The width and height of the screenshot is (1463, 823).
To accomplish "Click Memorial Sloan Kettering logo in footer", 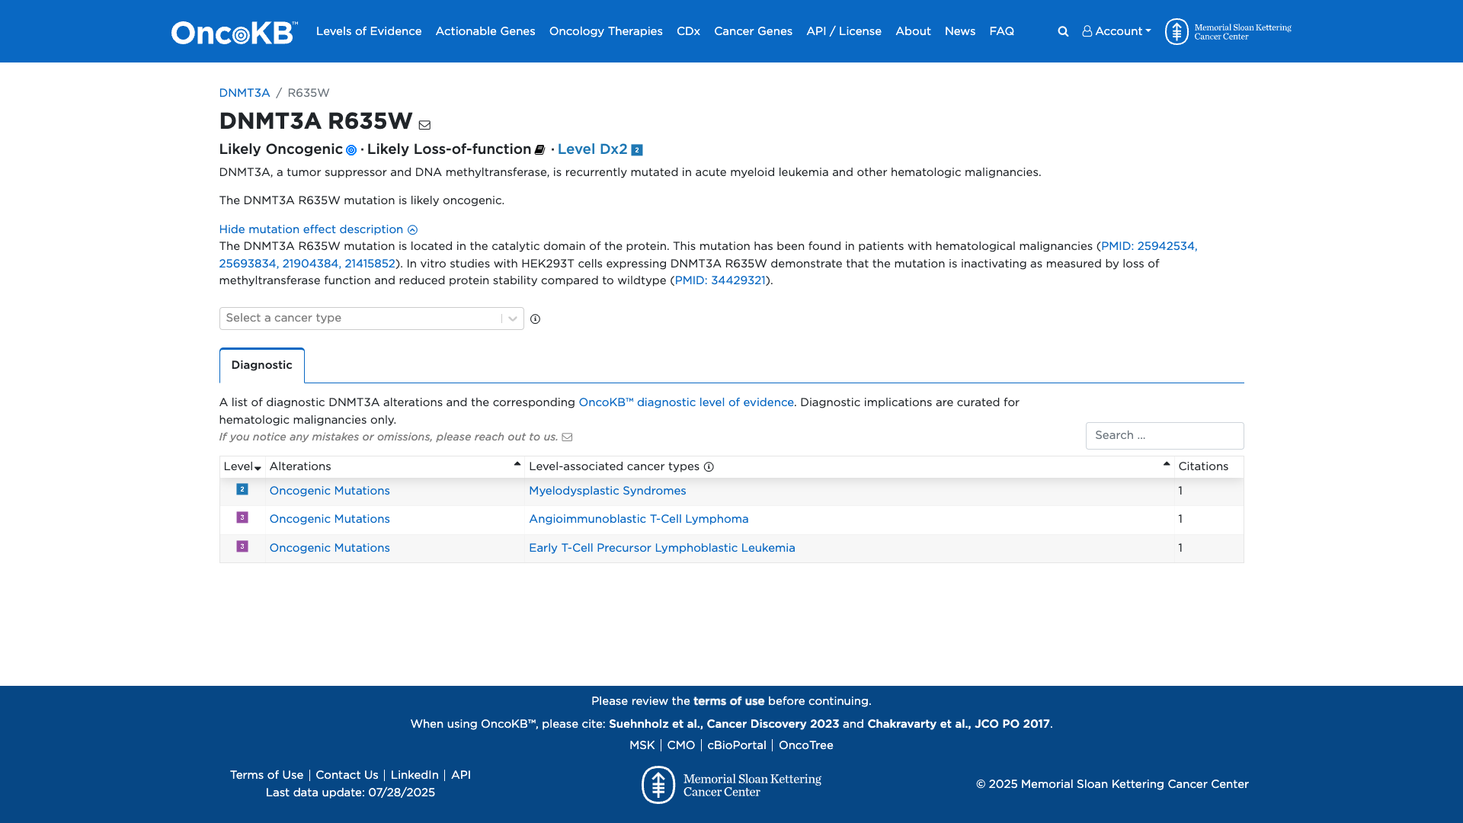I will point(731,785).
